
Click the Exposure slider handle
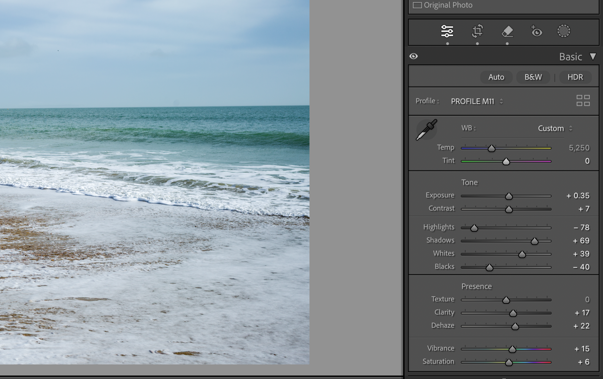click(x=509, y=196)
